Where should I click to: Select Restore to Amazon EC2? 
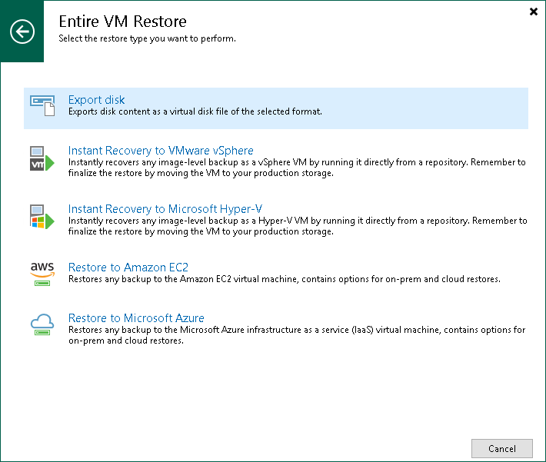click(128, 268)
